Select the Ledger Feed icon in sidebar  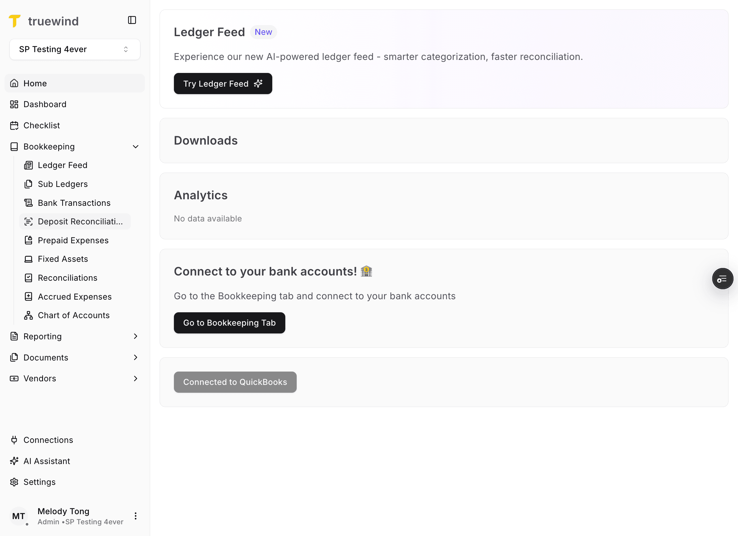click(x=29, y=165)
